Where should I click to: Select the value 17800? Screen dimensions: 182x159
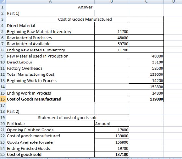[x=112, y=130]
